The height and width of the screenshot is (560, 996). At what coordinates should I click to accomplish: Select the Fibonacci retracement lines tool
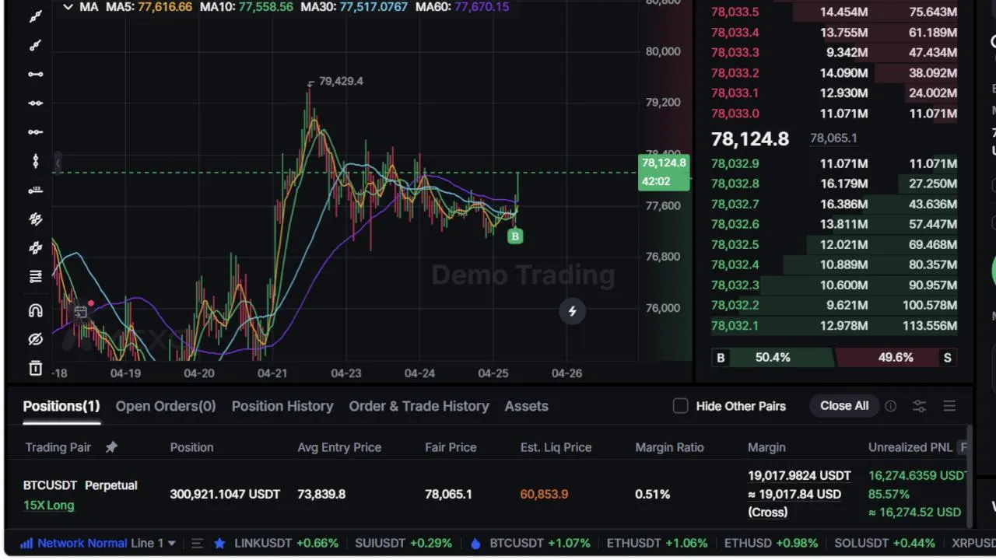tap(35, 277)
